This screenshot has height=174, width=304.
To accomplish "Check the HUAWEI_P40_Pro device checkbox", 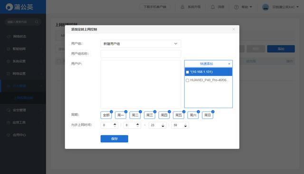I will (x=187, y=80).
